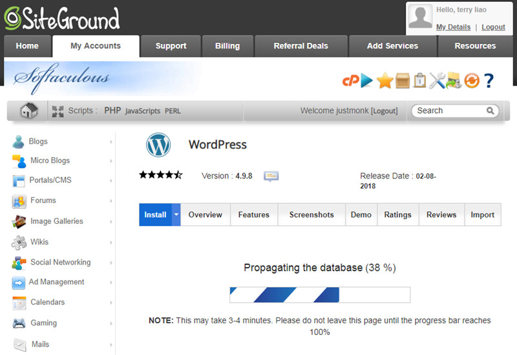Screen dimensions: 517x355
Task: Select PERL scripts link
Action: point(173,111)
